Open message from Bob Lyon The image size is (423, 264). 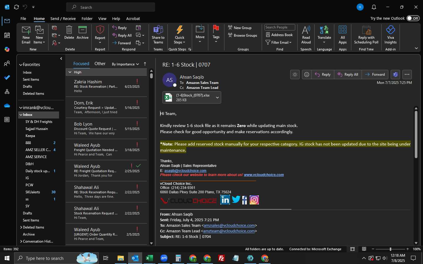coord(106,128)
